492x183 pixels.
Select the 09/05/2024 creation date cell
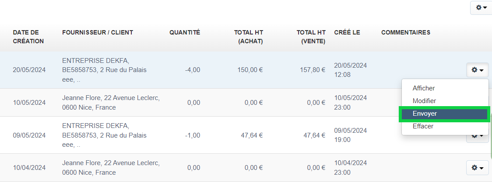click(29, 135)
